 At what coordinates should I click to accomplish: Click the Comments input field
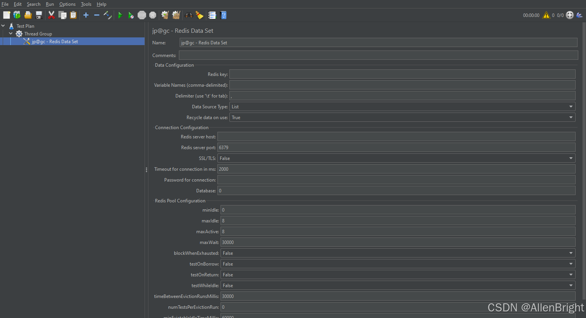pos(379,55)
